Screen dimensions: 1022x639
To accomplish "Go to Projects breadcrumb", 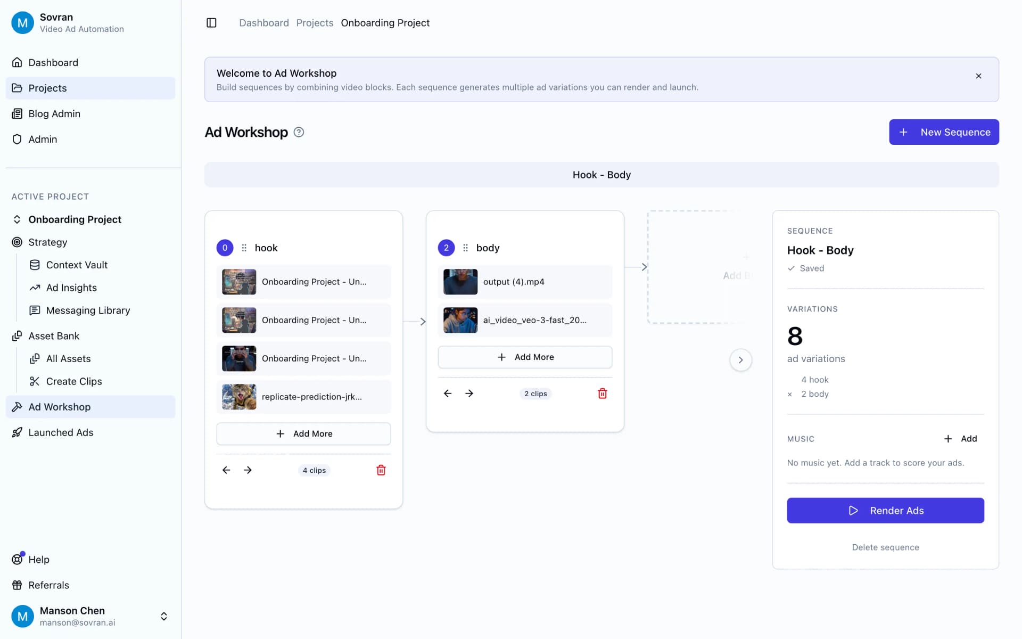I will click(x=315, y=23).
